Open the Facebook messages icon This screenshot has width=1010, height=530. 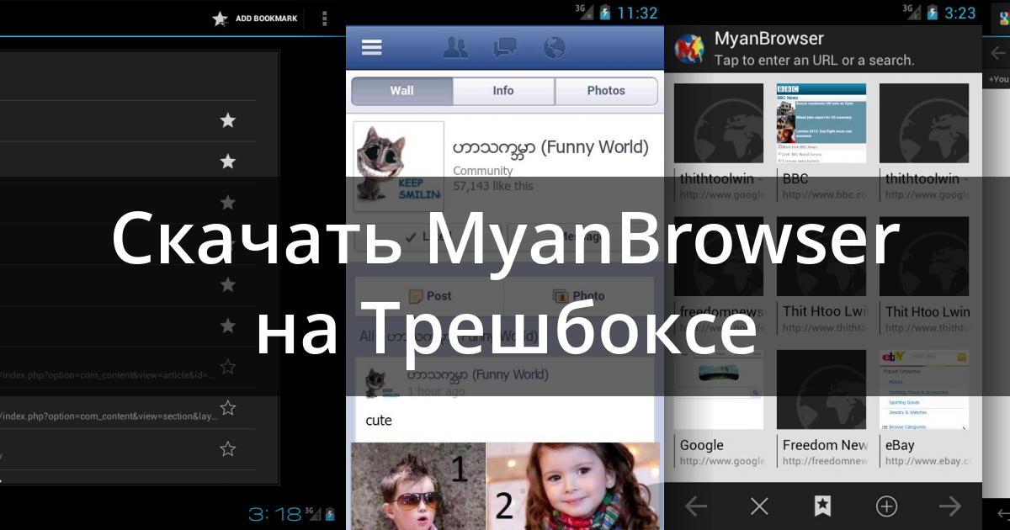pyautogui.click(x=504, y=48)
